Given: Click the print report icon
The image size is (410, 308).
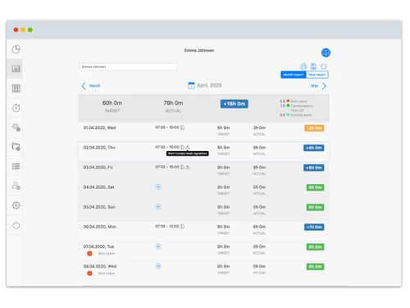Looking at the screenshot, I should coord(303,67).
